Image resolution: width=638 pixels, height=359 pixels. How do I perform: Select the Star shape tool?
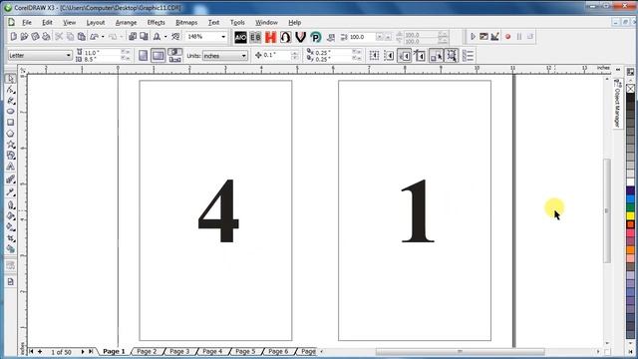tap(11, 144)
